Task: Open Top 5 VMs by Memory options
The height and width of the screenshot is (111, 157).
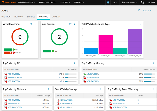Action: pyautogui.click(x=153, y=63)
